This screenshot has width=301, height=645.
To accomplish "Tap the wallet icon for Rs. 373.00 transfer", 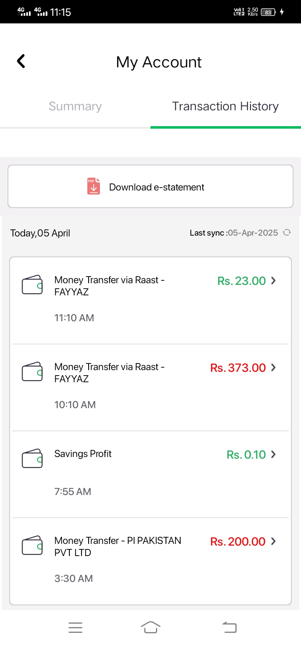I will 32,372.
